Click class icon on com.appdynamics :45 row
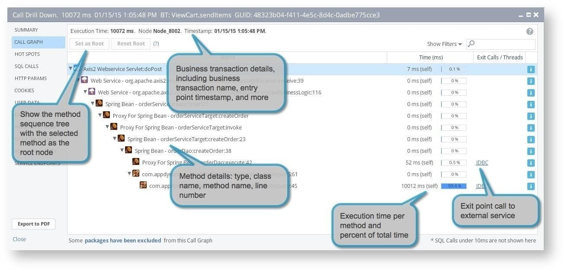Screen dimensions: 565x271 (143, 185)
